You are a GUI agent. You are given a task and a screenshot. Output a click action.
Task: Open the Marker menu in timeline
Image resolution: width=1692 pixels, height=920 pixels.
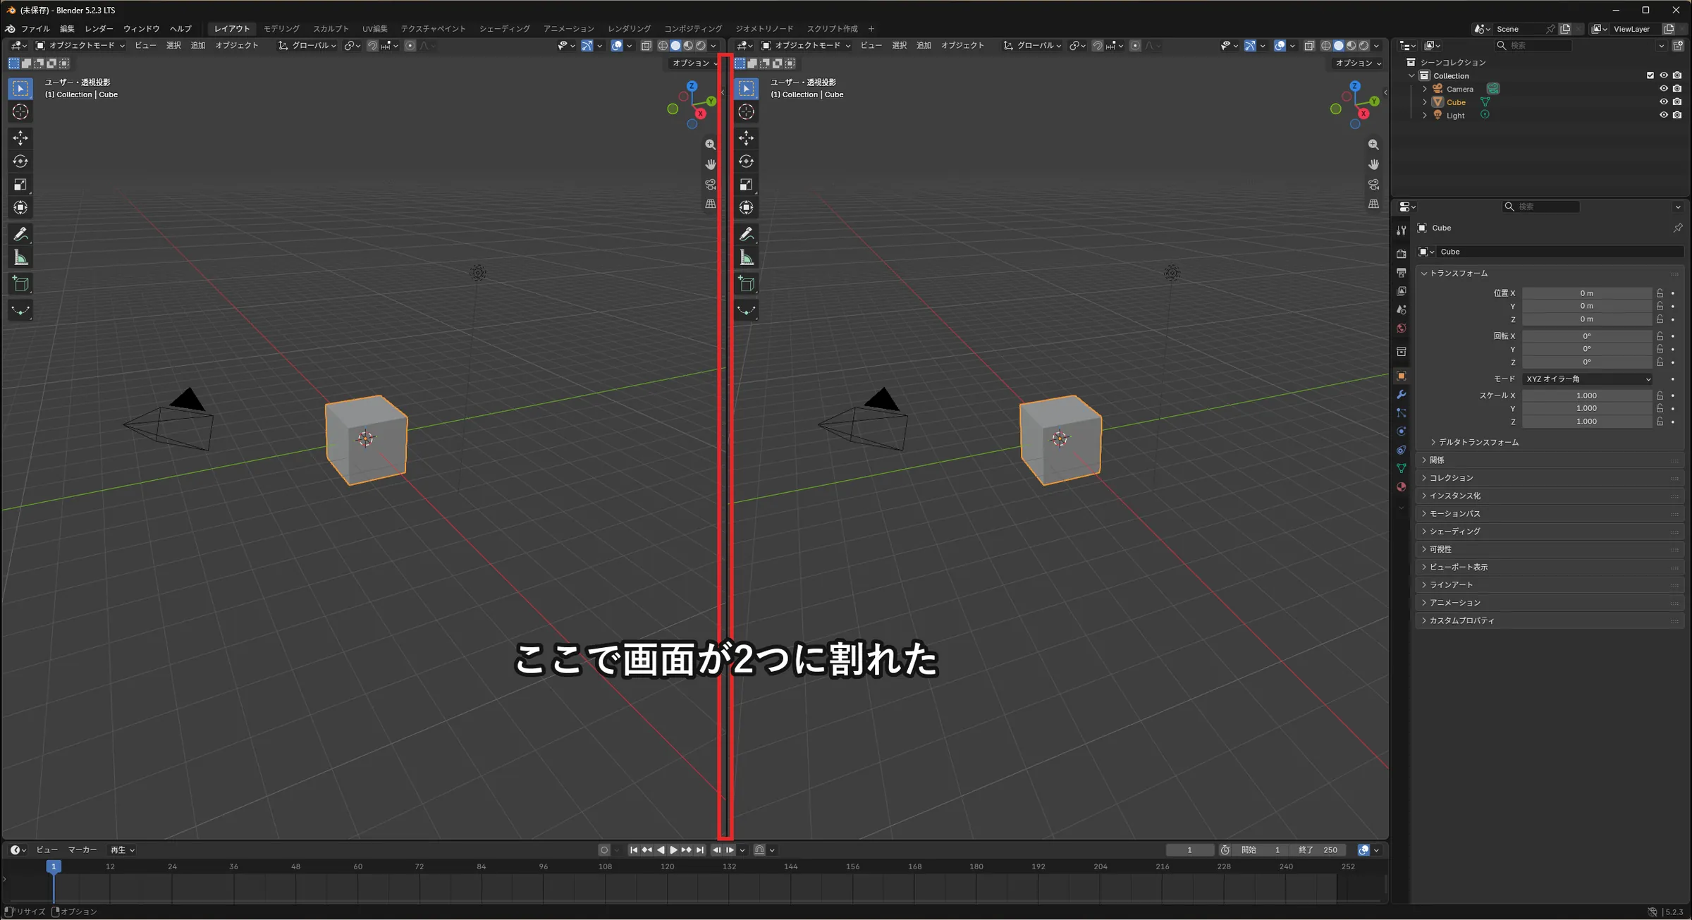[82, 850]
